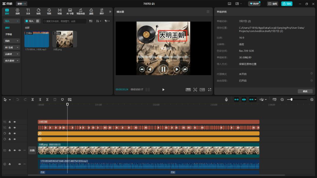Open the 贴纸 stickers panel

click(x=38, y=11)
